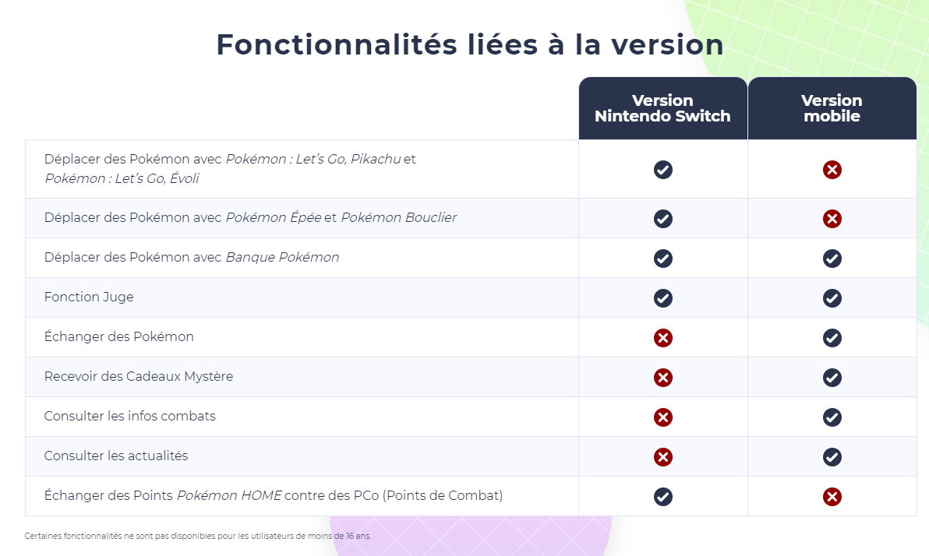929x556 pixels.
Task: Click the mobile red X for Épée et Bouclier row
Action: 832,219
